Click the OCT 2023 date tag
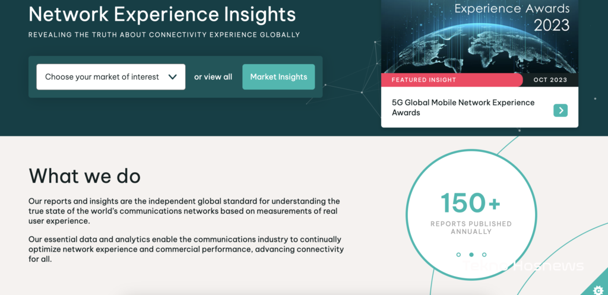 tap(550, 80)
